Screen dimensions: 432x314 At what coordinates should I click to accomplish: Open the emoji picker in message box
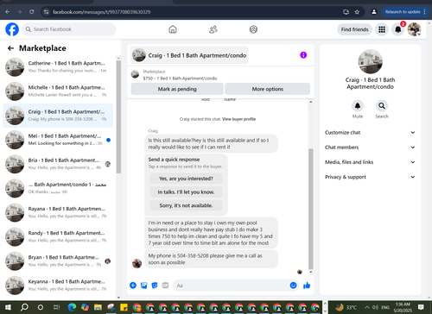point(293,286)
